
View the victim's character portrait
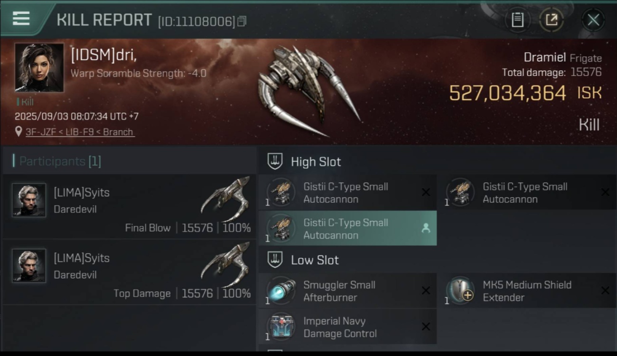click(39, 67)
